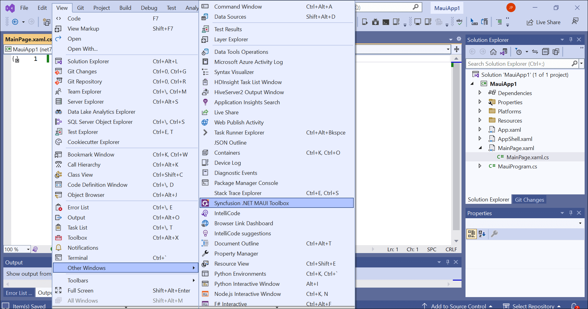The height and width of the screenshot is (309, 588).
Task: Toggle Categorized view in Properties panel
Action: (x=471, y=234)
